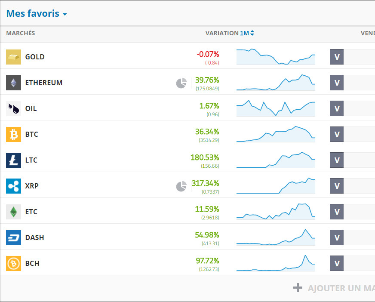This screenshot has height=302, width=375.
Task: Click the OIL drops icon
Action: 13,108
